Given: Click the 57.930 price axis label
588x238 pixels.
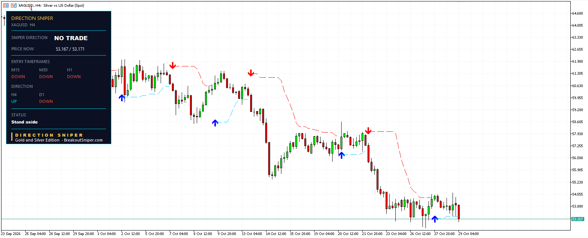Looking at the screenshot, I should 577,134.
